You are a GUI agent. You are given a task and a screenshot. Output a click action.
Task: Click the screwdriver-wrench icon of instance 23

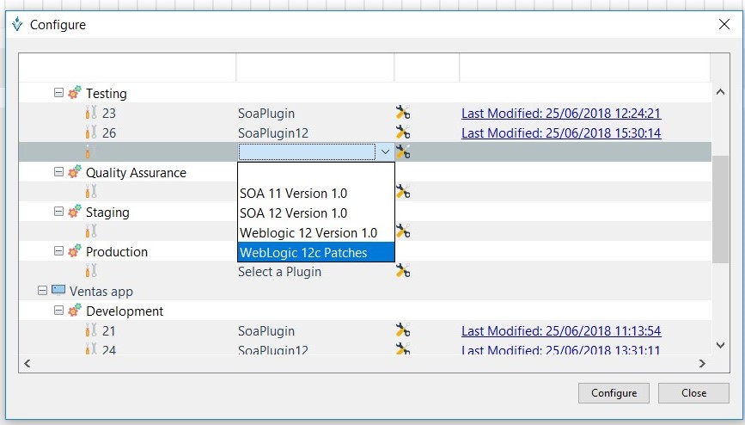point(91,113)
